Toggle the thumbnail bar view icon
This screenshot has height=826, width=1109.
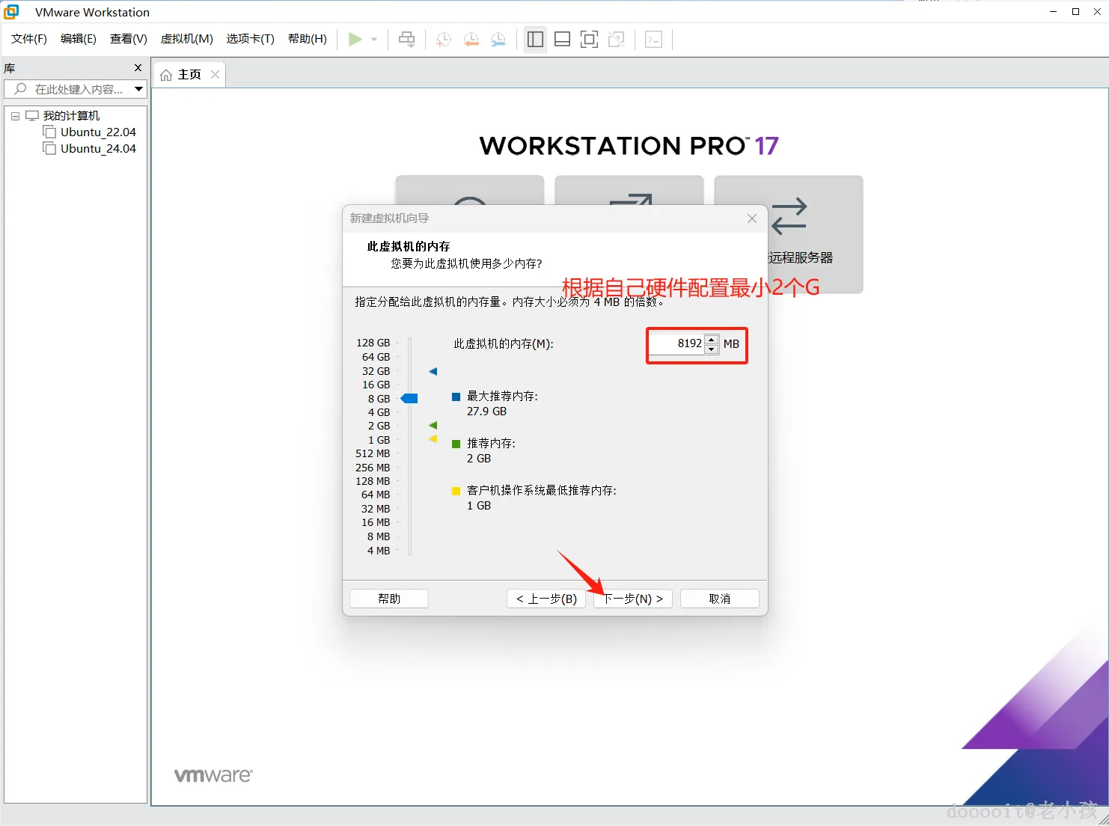(562, 40)
